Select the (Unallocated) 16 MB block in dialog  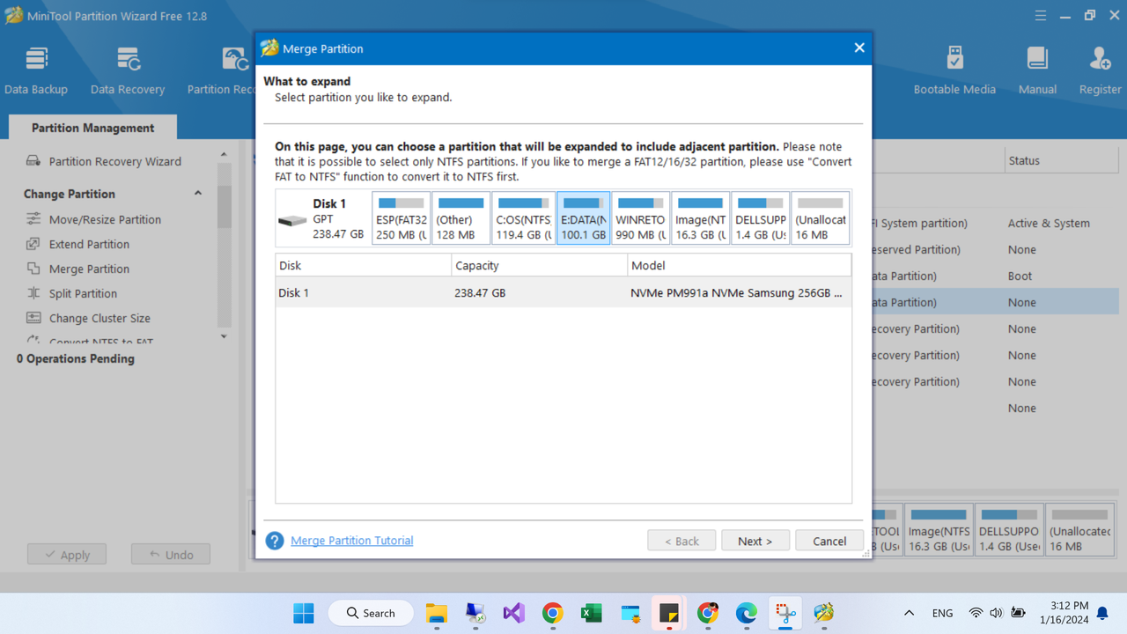tap(821, 218)
